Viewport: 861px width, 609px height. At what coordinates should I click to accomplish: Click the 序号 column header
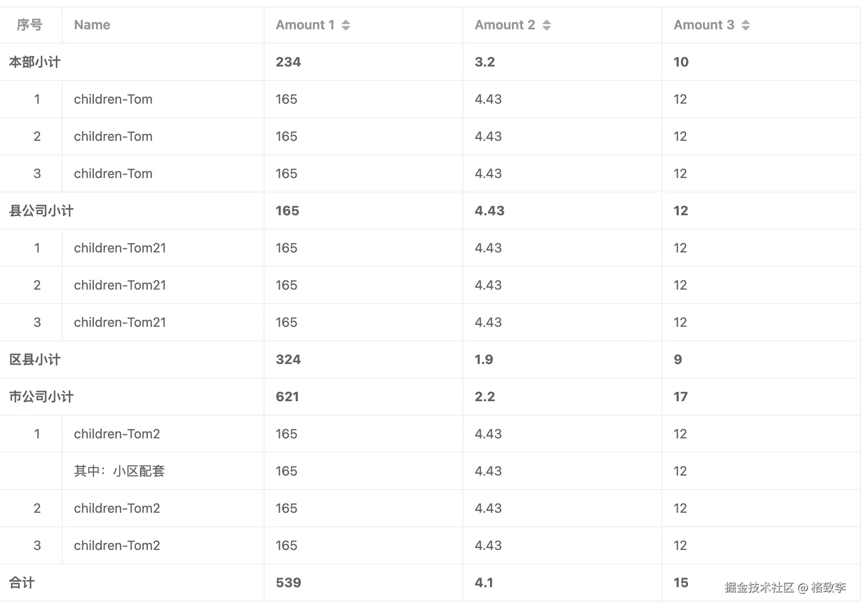point(30,25)
